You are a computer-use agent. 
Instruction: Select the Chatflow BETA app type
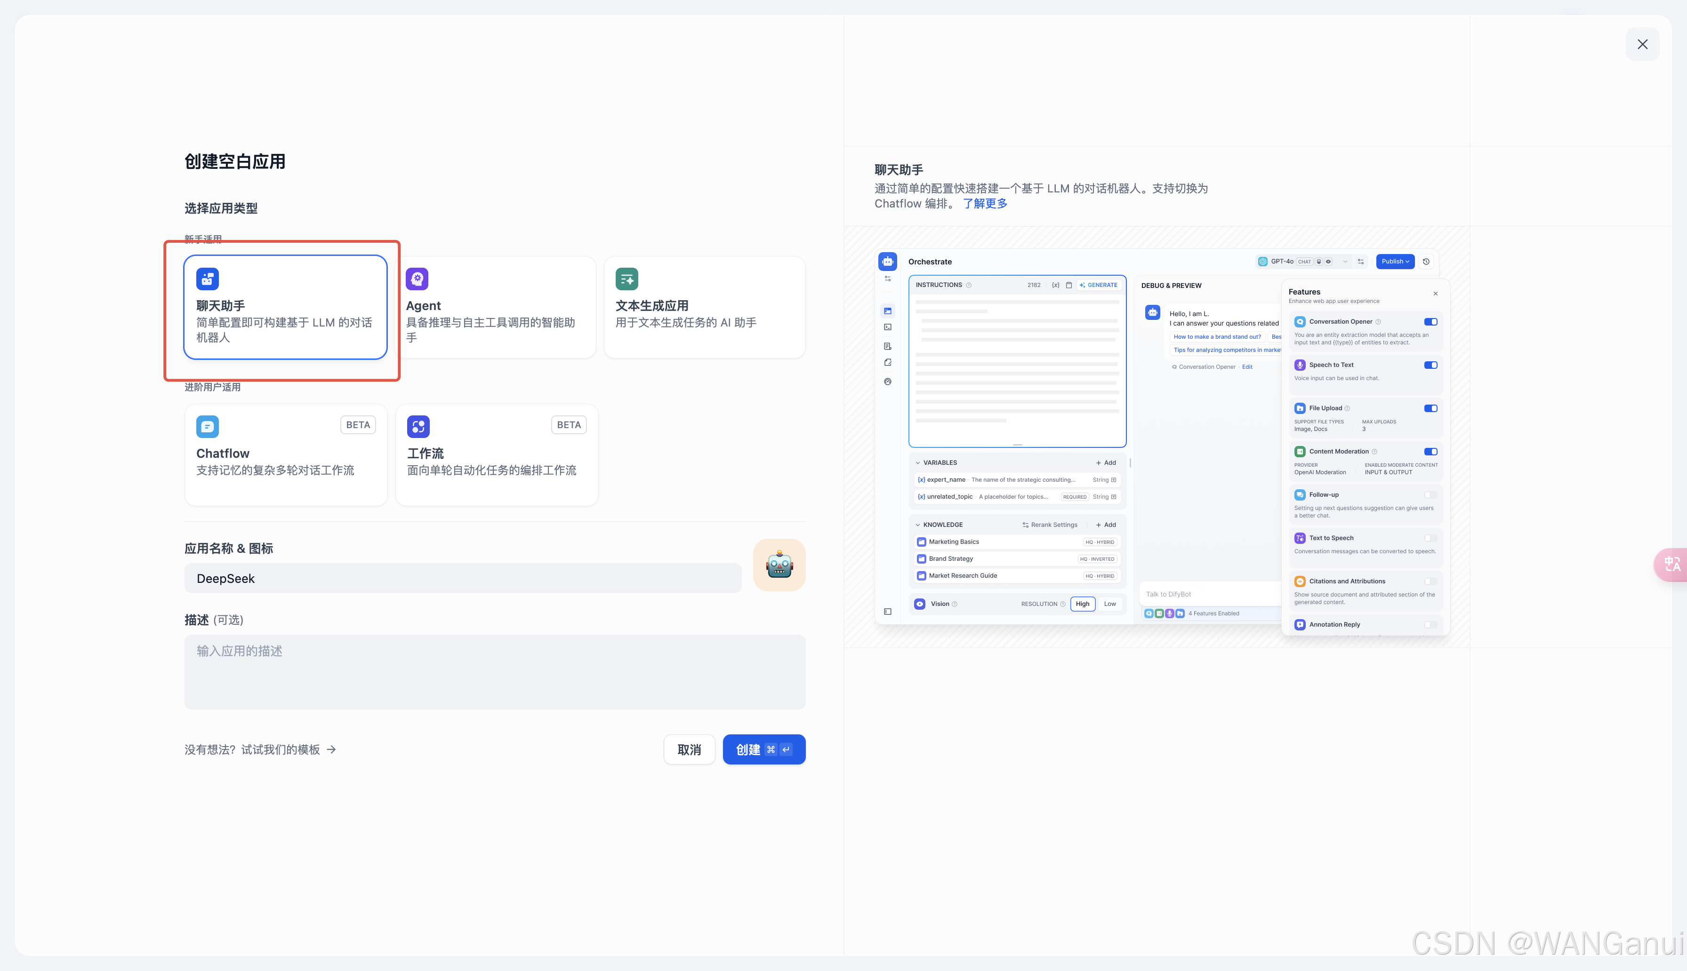click(285, 454)
